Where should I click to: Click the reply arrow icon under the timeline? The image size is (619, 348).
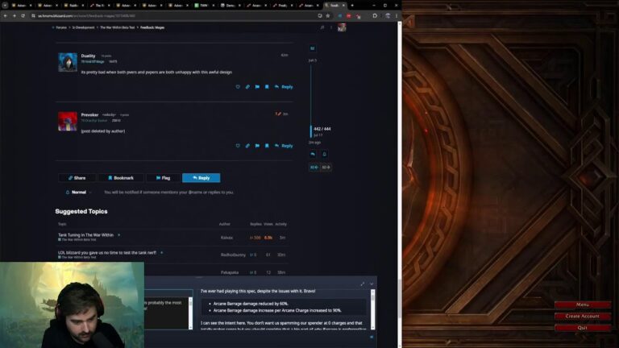point(313,155)
